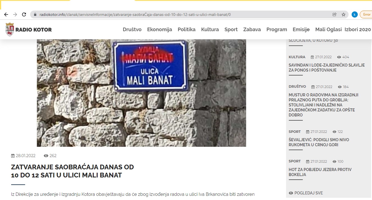Go back to the previous page
The image size is (372, 200).
point(6,14)
